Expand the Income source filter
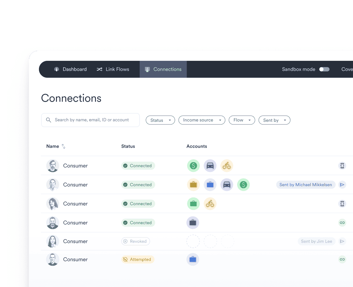 (202, 120)
